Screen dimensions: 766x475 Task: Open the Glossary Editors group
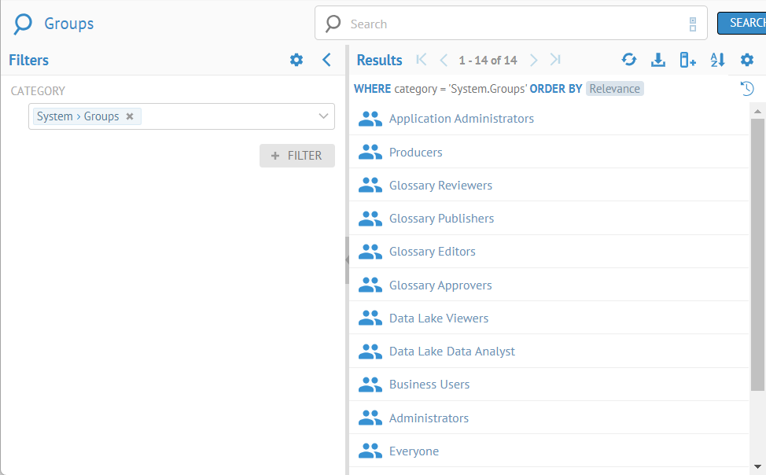click(x=432, y=252)
